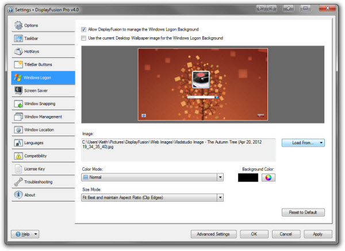Click the logon background preview image
Image resolution: width=345 pixels, height=251 pixels.
tap(202, 84)
